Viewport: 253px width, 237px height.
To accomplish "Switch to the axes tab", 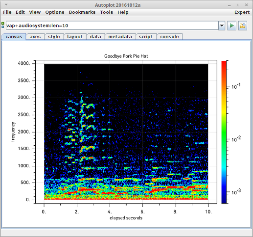I will tap(35, 37).
